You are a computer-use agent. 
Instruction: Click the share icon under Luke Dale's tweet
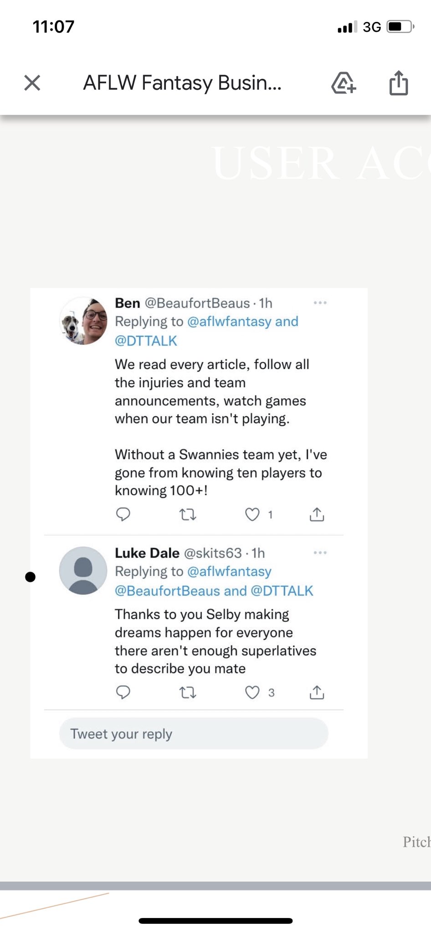[x=317, y=692]
